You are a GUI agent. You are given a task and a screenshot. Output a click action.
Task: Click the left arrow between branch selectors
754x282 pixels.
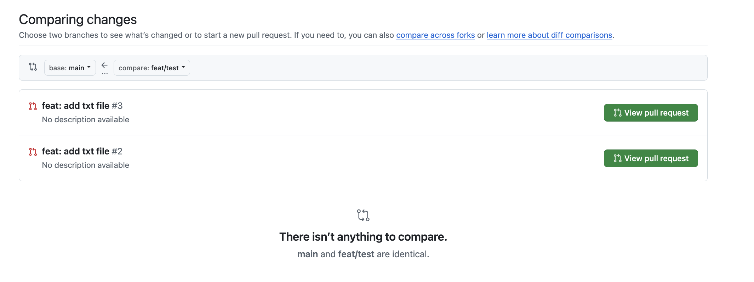coord(104,65)
